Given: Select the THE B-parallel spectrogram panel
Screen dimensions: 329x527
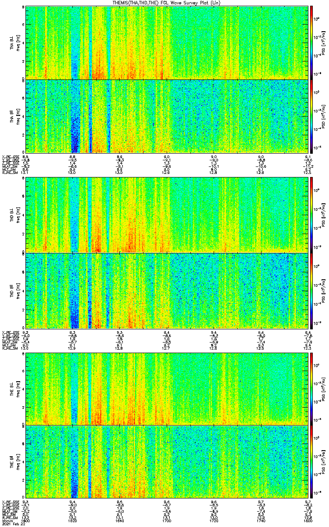Looking at the screenshot, I should 166,462.
